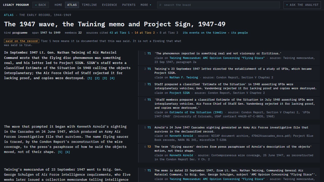Jump to citation [1] in first paragraph
Viewport: 324px width, 182px height.
[x=90, y=78]
